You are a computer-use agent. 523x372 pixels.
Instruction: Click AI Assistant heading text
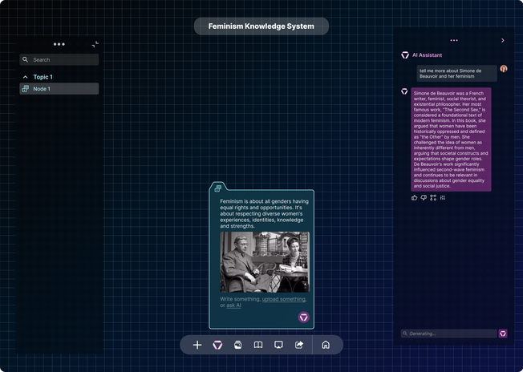(427, 55)
